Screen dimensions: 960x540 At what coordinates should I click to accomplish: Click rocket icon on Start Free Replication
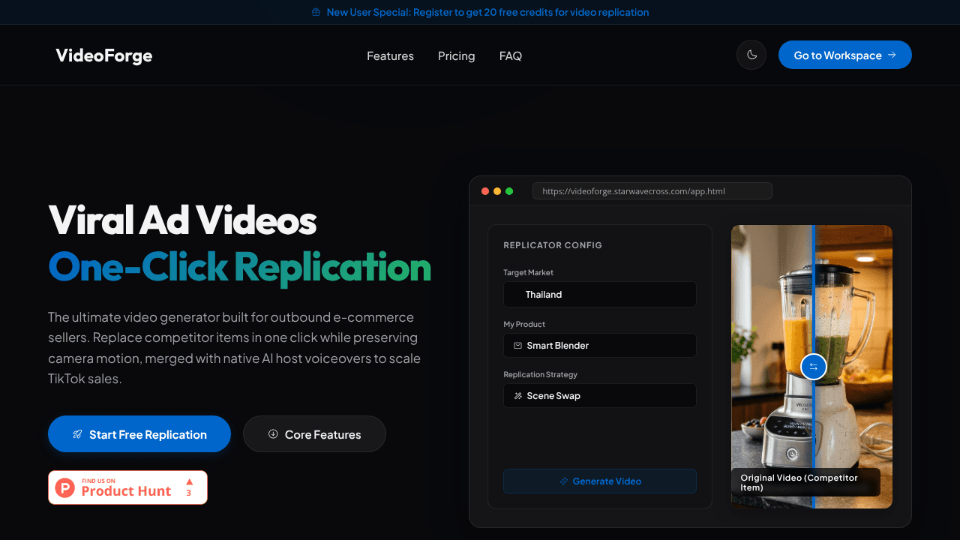[x=77, y=434]
